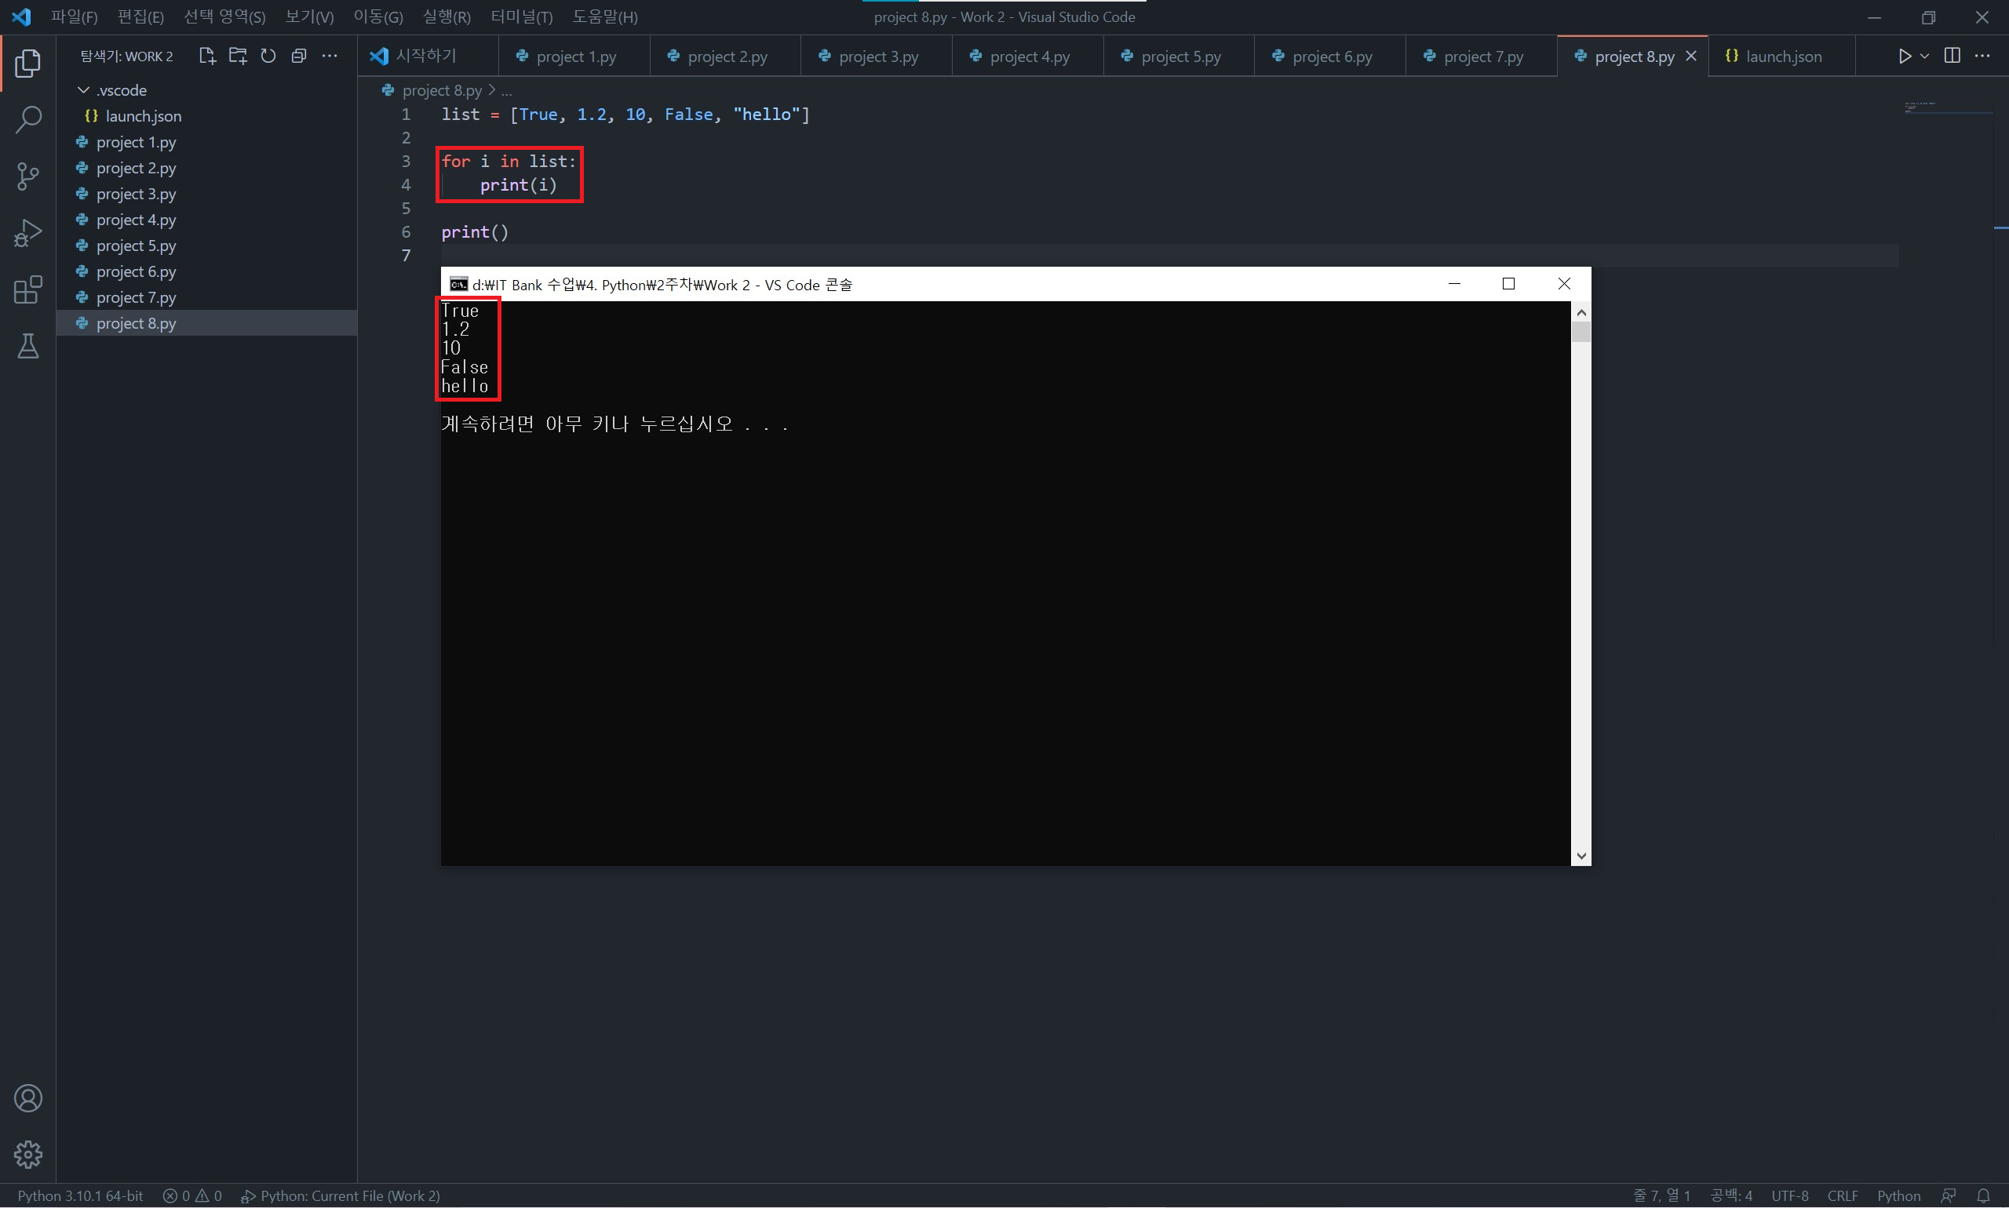Collapse all folders in explorer
2009x1208 pixels.
tap(299, 56)
